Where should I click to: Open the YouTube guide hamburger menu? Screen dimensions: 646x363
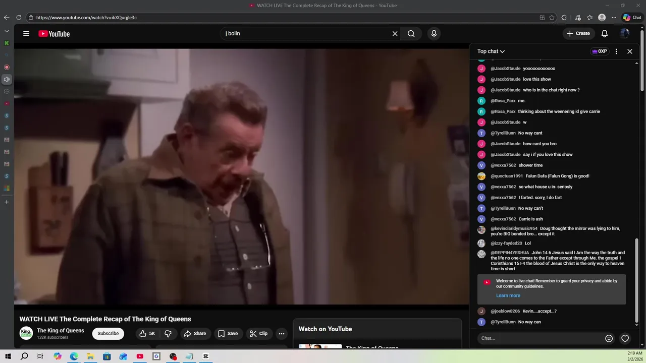coord(26,34)
